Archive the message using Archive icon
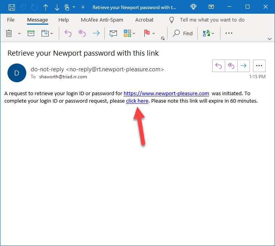 (x=31, y=33)
